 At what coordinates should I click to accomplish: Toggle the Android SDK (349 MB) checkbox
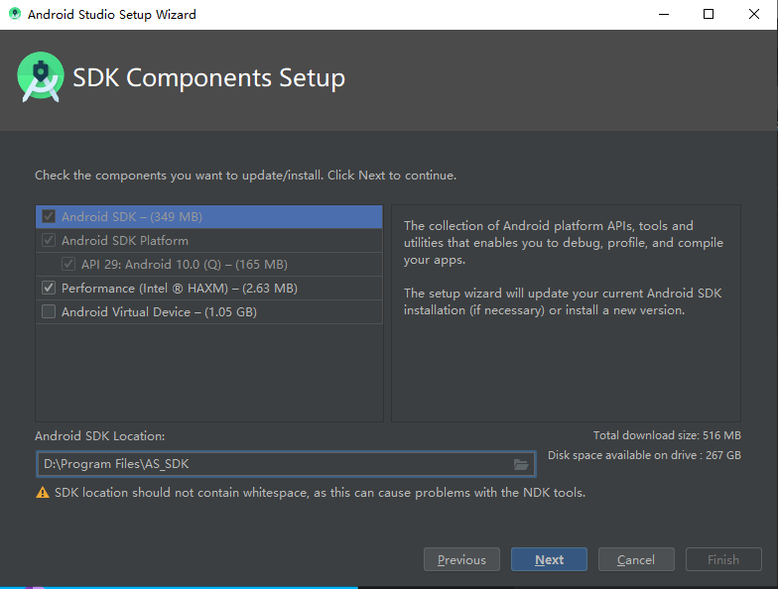click(49, 216)
